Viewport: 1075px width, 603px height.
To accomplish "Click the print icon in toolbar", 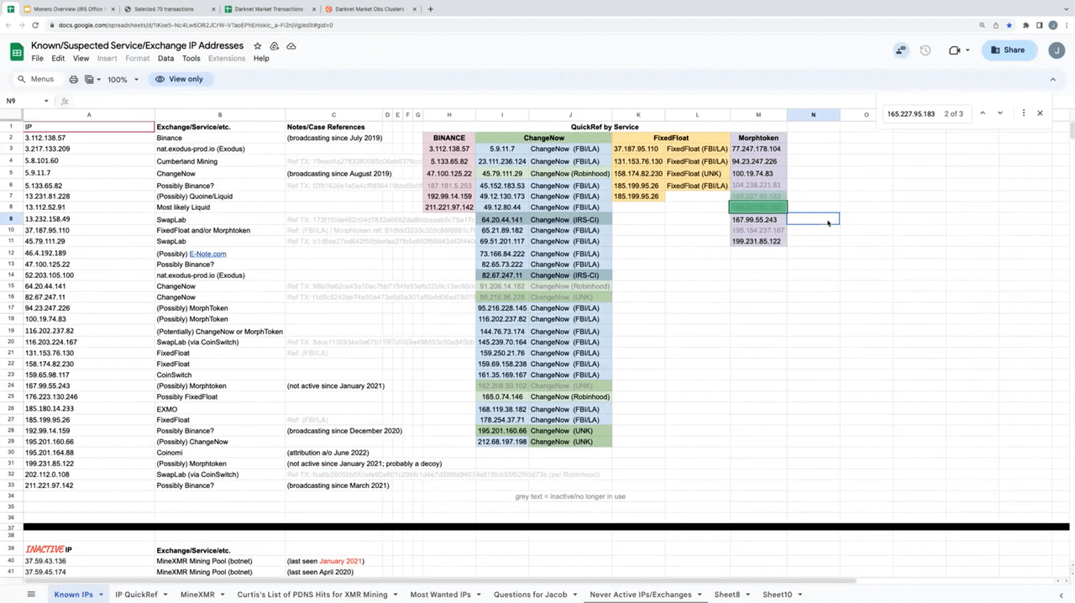I will coord(74,79).
